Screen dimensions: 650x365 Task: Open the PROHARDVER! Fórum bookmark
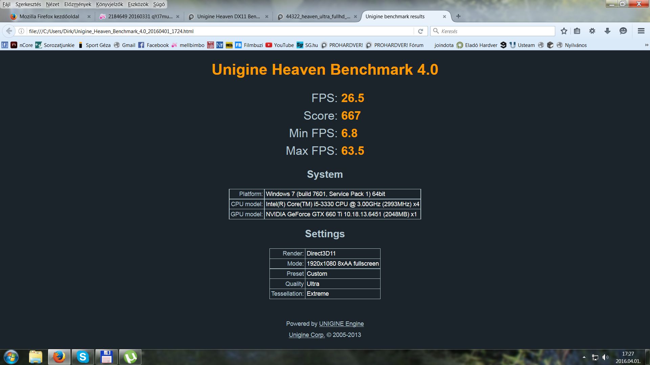pos(394,45)
